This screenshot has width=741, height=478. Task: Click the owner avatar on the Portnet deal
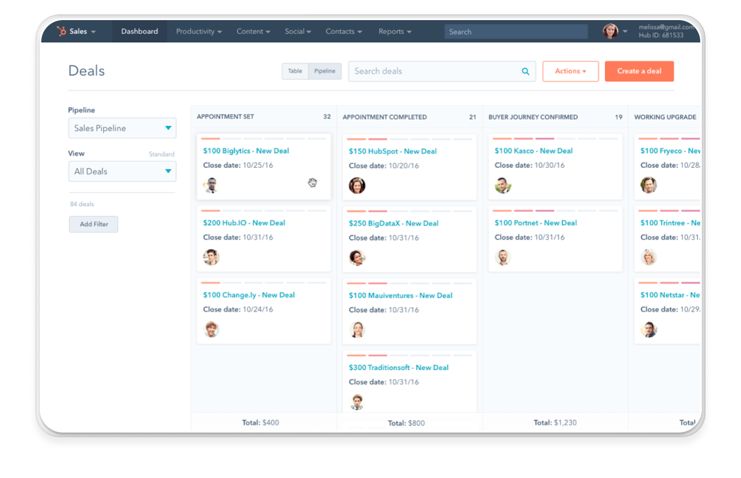coord(503,258)
